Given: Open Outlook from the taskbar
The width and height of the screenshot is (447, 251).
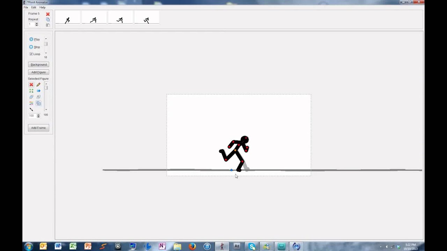Looking at the screenshot, I should tap(43, 246).
